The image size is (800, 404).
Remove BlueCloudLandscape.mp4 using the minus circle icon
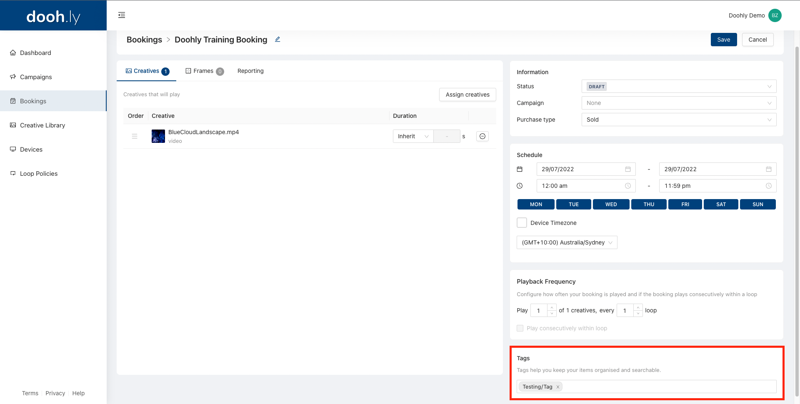[482, 136]
